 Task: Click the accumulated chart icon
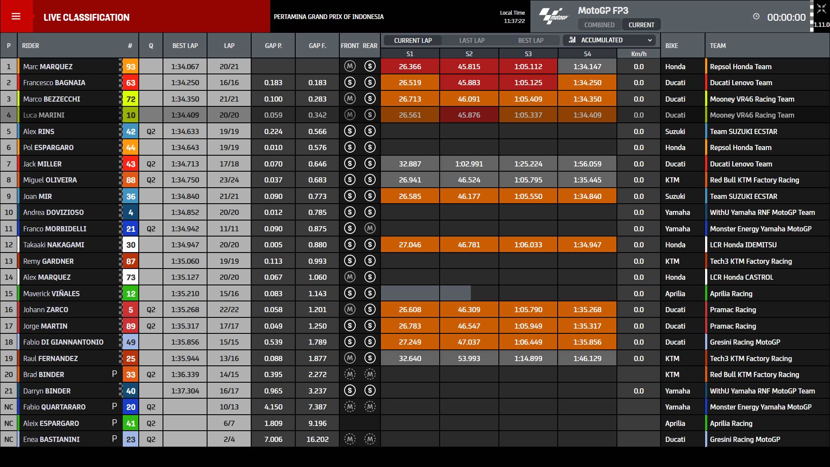click(x=572, y=40)
